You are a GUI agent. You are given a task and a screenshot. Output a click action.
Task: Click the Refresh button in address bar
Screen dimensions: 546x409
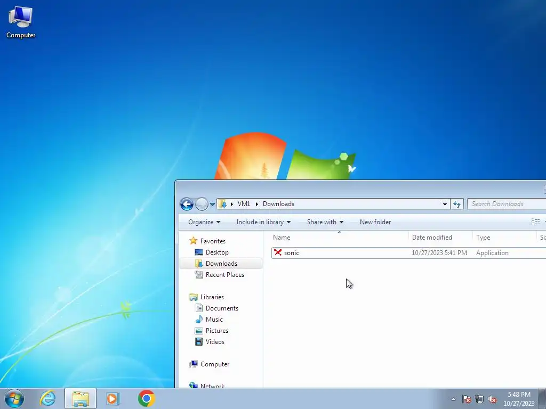coord(457,204)
